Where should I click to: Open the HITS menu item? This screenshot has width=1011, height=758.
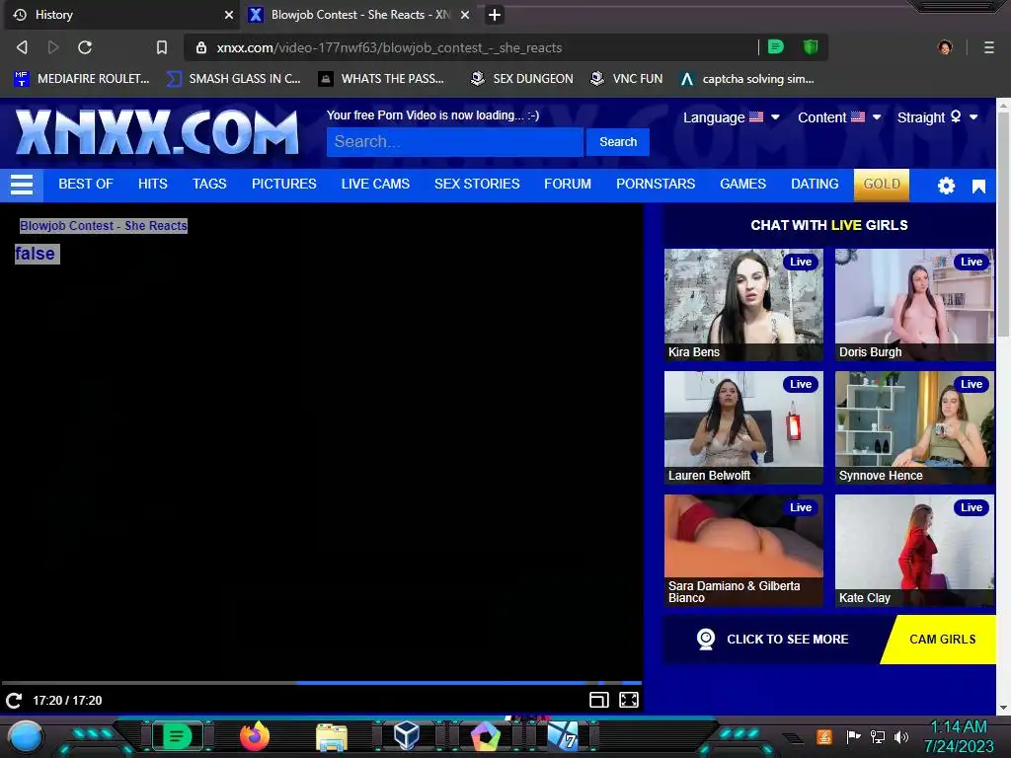(153, 184)
